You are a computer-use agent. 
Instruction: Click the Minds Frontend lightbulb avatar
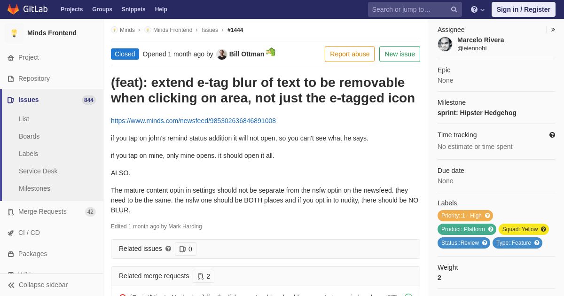(x=14, y=33)
